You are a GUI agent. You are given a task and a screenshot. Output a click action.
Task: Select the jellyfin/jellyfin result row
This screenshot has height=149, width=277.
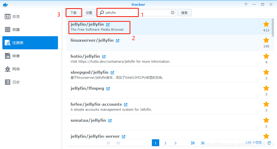pyautogui.click(x=169, y=26)
